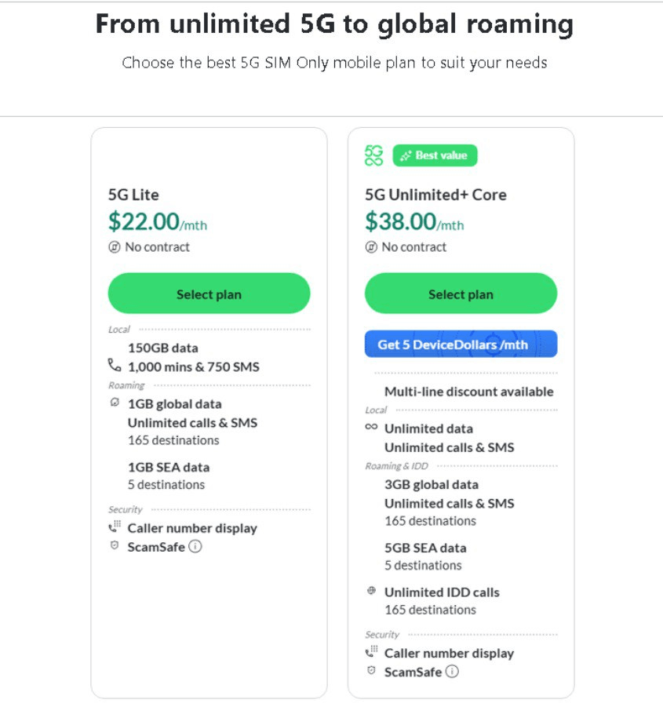Click the 5G Unlimited+ Core plan title
The image size is (663, 707).
[435, 195]
